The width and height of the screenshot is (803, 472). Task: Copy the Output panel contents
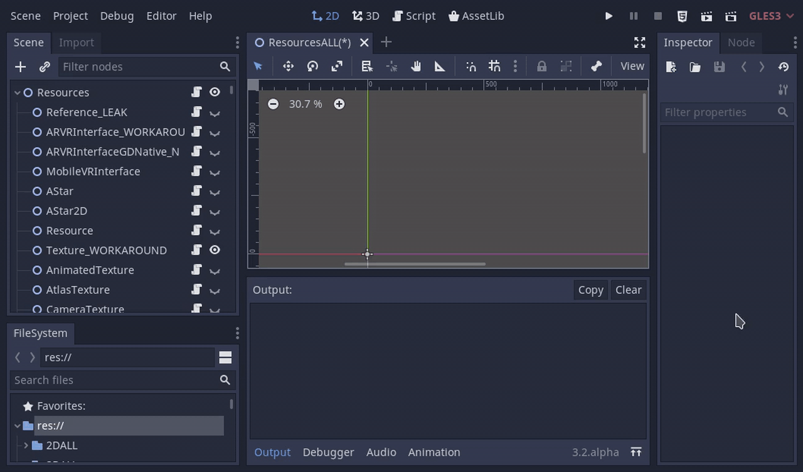click(590, 290)
